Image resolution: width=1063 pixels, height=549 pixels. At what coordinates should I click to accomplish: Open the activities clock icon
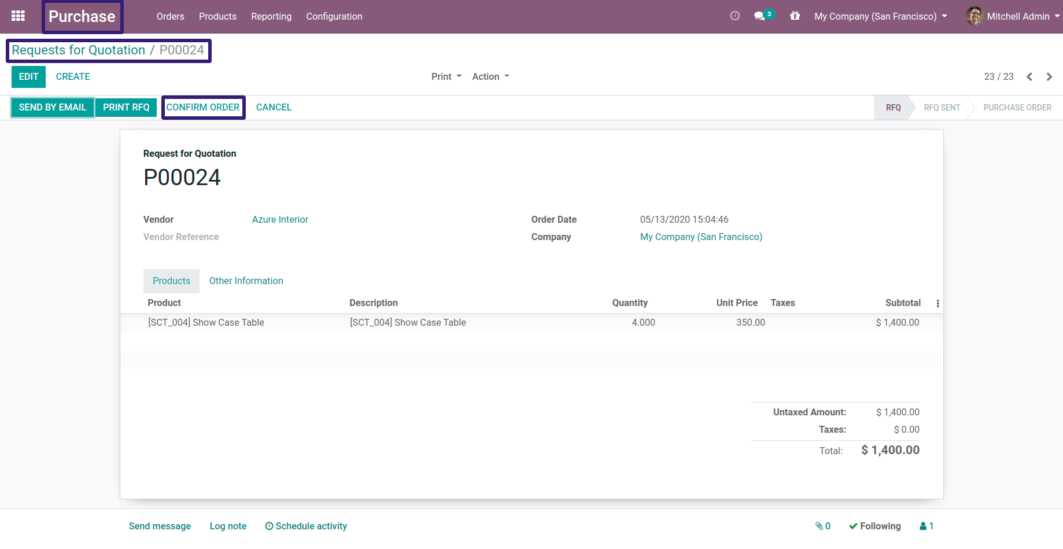click(734, 16)
